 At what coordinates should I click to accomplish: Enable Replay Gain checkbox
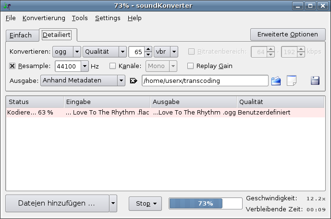point(191,66)
